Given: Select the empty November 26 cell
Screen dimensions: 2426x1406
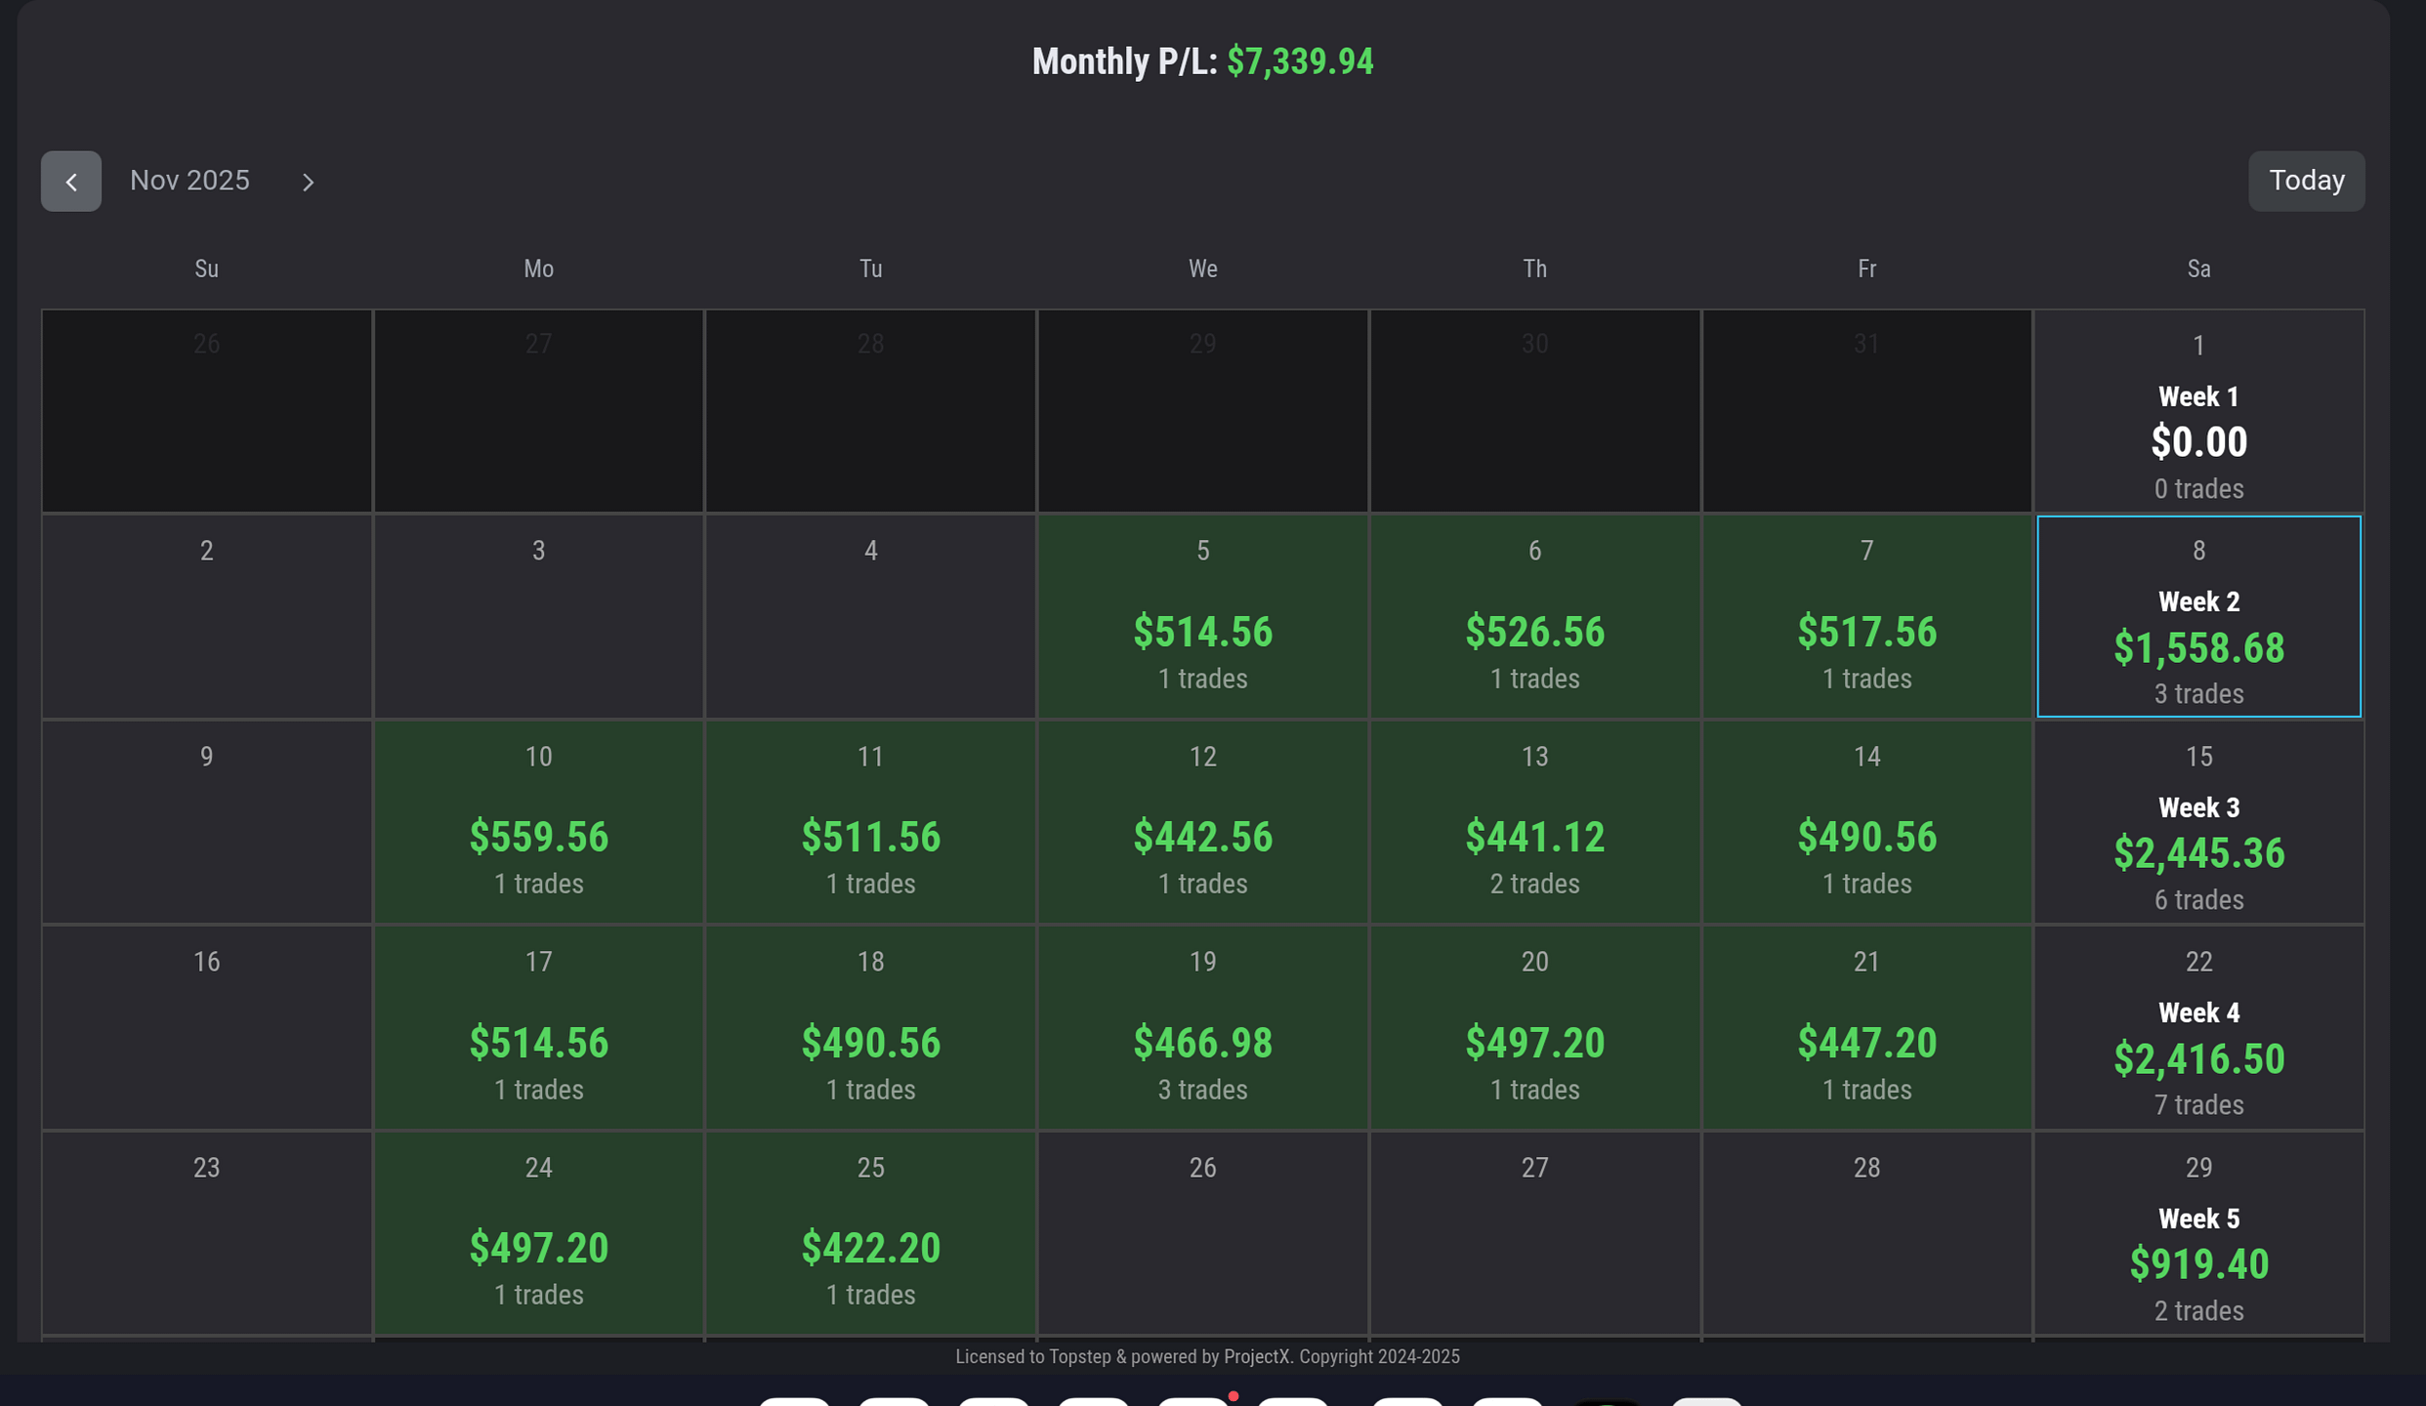Looking at the screenshot, I should (1202, 1233).
